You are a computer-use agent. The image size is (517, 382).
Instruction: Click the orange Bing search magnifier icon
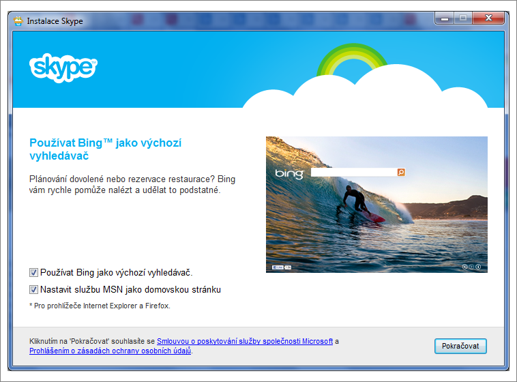point(401,173)
